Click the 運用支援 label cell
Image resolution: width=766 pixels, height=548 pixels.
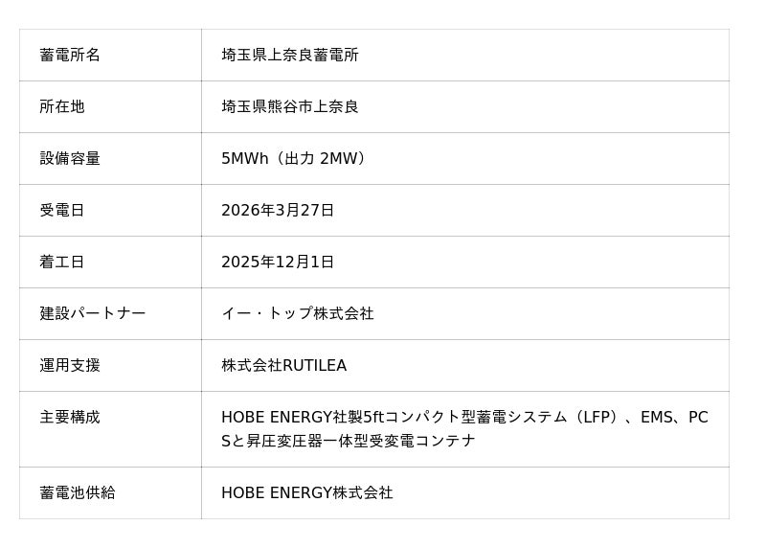click(x=70, y=365)
